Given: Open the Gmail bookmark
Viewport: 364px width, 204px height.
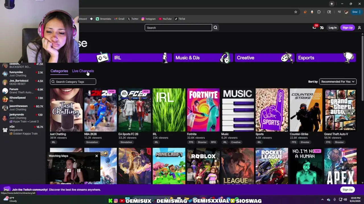Looking at the screenshot, I should point(119,19).
